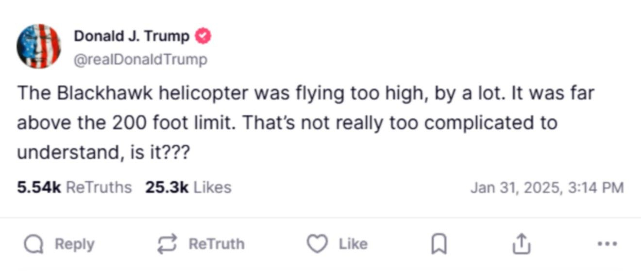Click the ReTruth arrows icon
The width and height of the screenshot is (641, 271).
click(x=168, y=244)
